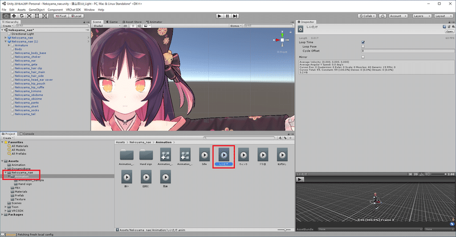Open the GameObject menu
The image size is (456, 237).
tap(36, 10)
